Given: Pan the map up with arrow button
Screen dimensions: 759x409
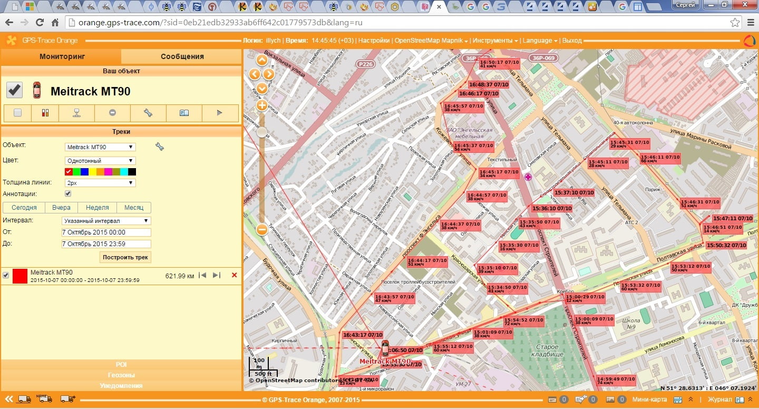Looking at the screenshot, I should (262, 60).
